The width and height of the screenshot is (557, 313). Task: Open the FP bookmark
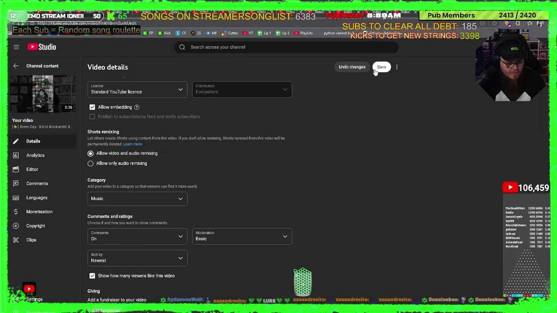pos(148,33)
